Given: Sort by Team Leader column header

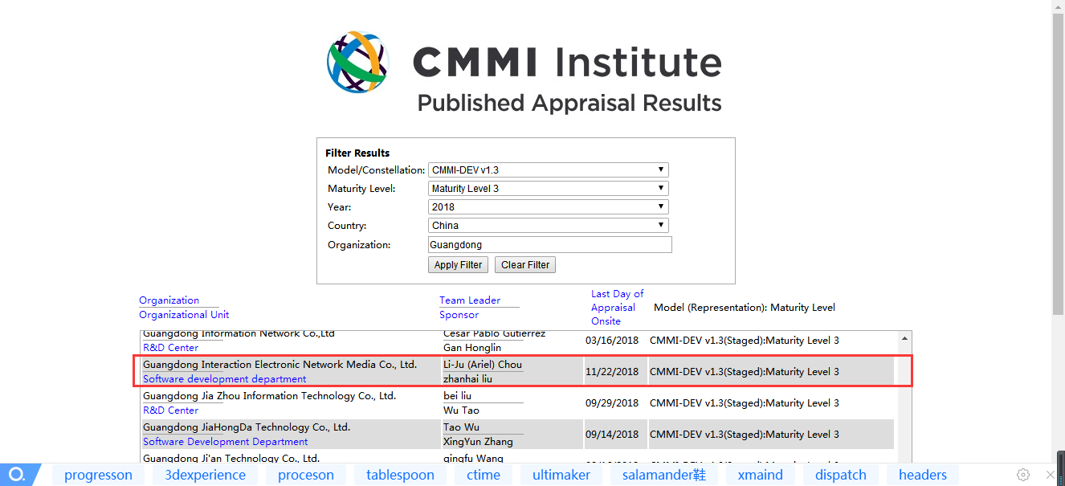Looking at the screenshot, I should (470, 300).
